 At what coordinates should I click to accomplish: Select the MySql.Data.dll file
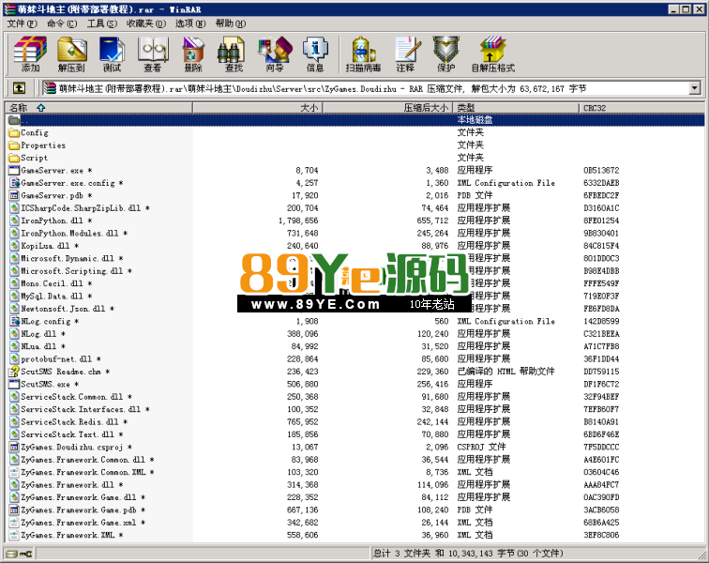(x=354, y=296)
